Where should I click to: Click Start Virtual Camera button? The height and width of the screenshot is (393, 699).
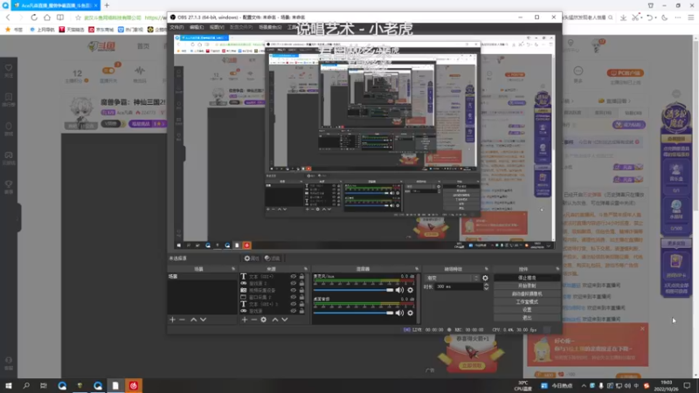527,293
